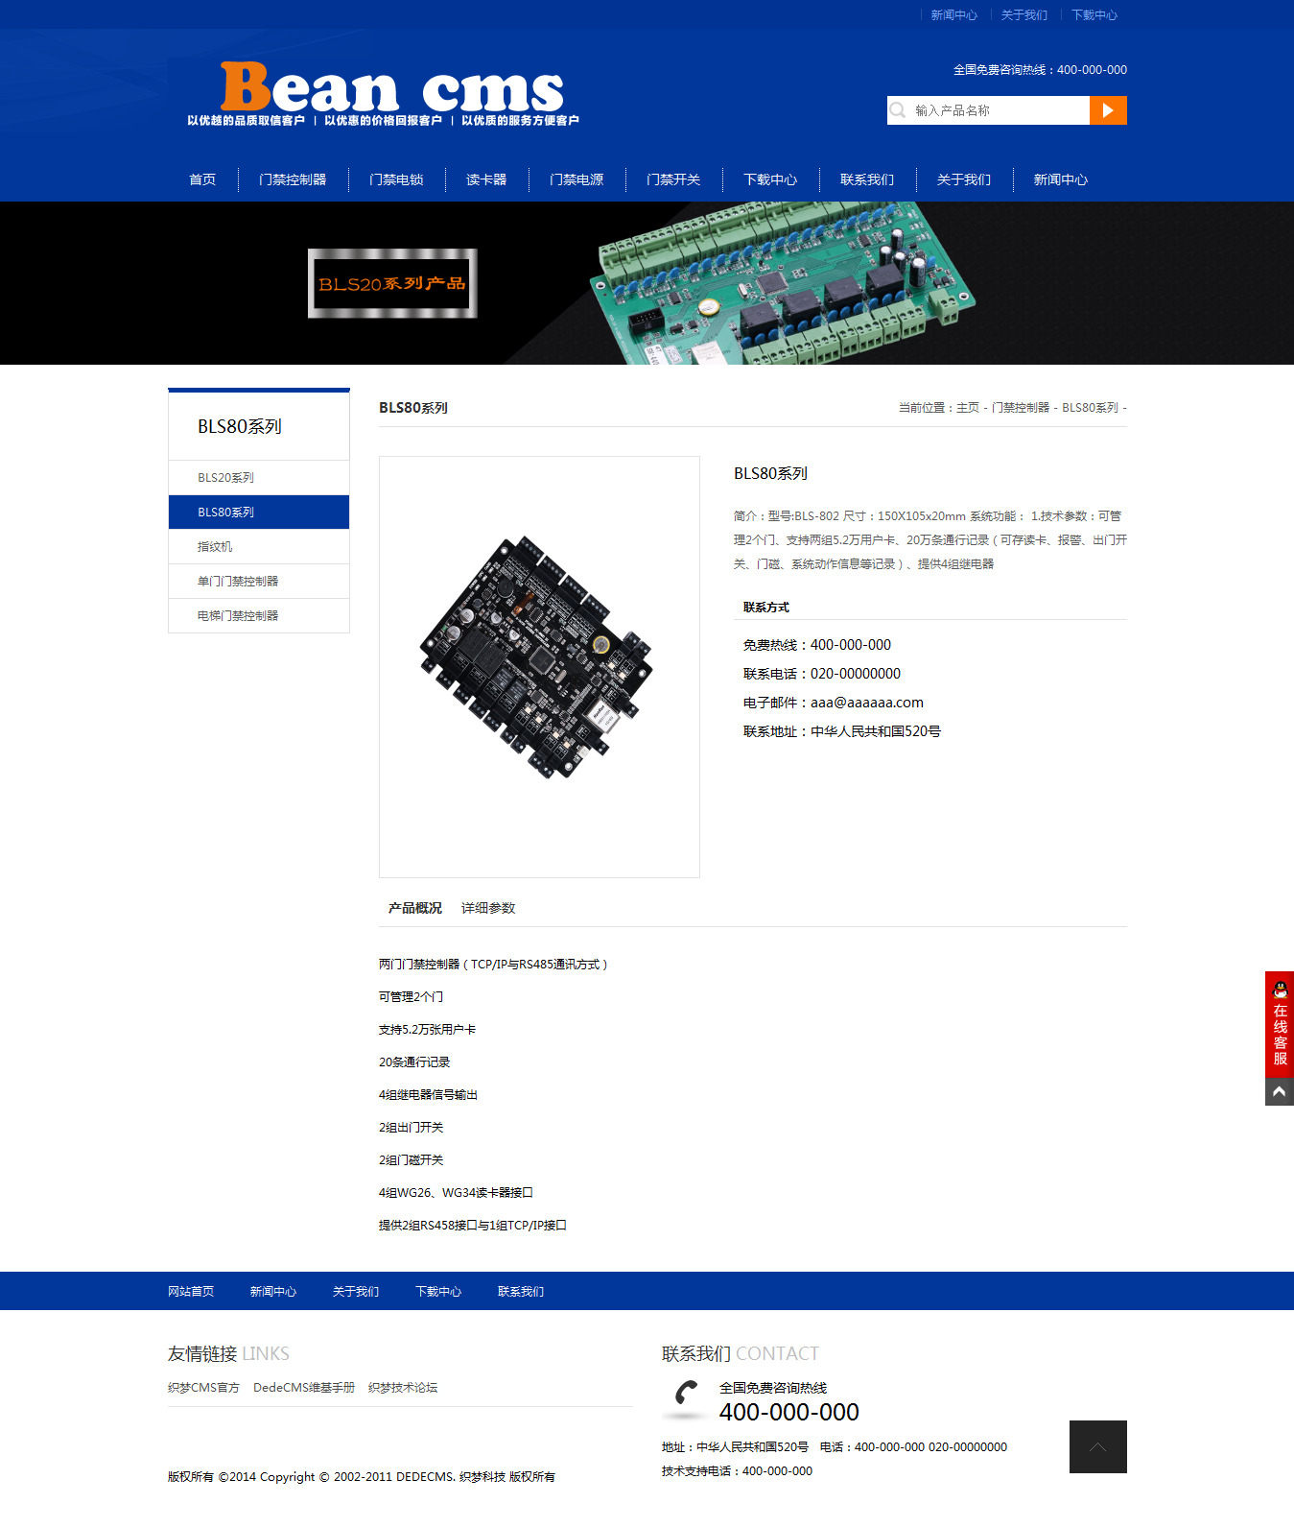The image size is (1294, 1527).
Task: Click the phone handset icon in contact section
Action: (686, 1397)
